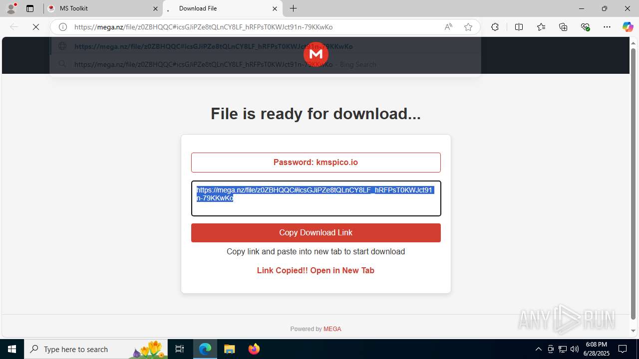Open the Copilot sidebar
Screen dimensions: 639x359
[x=628, y=27]
